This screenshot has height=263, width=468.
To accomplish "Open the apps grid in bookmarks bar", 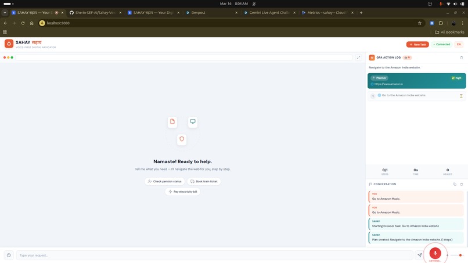I will (5, 32).
